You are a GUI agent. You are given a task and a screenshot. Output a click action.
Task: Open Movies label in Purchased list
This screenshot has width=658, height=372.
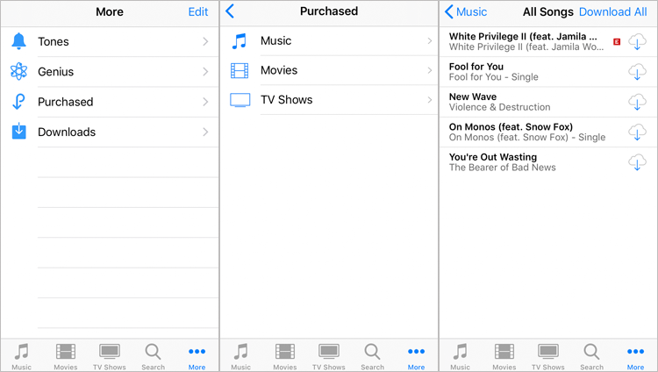[x=279, y=70]
